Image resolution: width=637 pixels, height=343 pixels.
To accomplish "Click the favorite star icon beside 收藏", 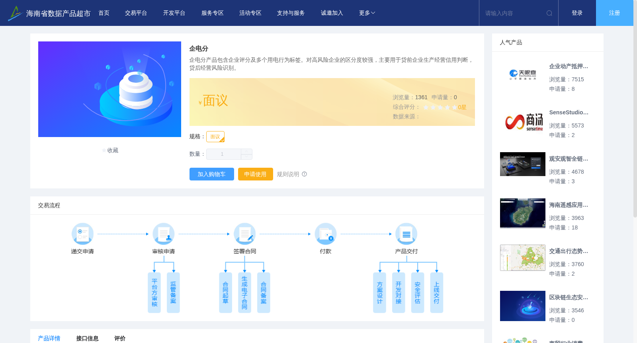I will click(x=104, y=151).
